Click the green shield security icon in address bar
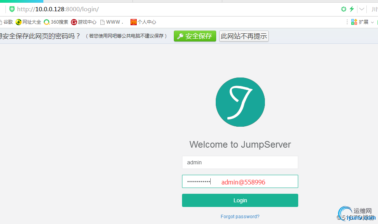378x224 pixels. coord(12,9)
